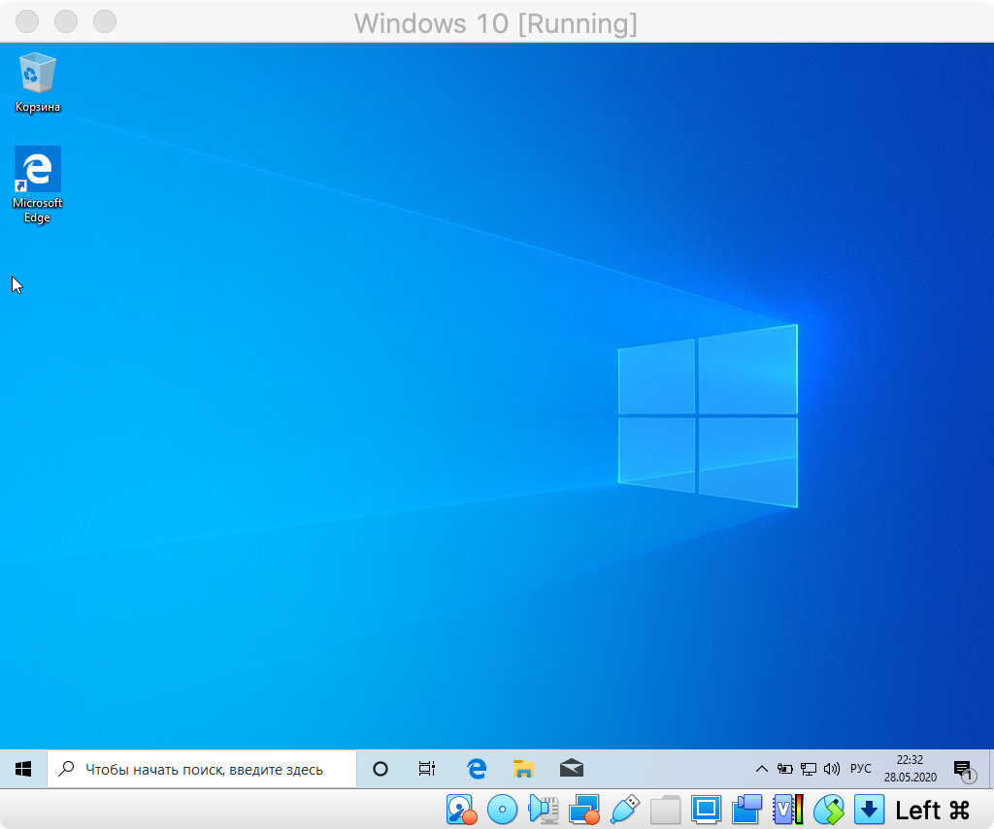The height and width of the screenshot is (829, 994).
Task: Switch the input language РУС indicator
Action: click(861, 769)
